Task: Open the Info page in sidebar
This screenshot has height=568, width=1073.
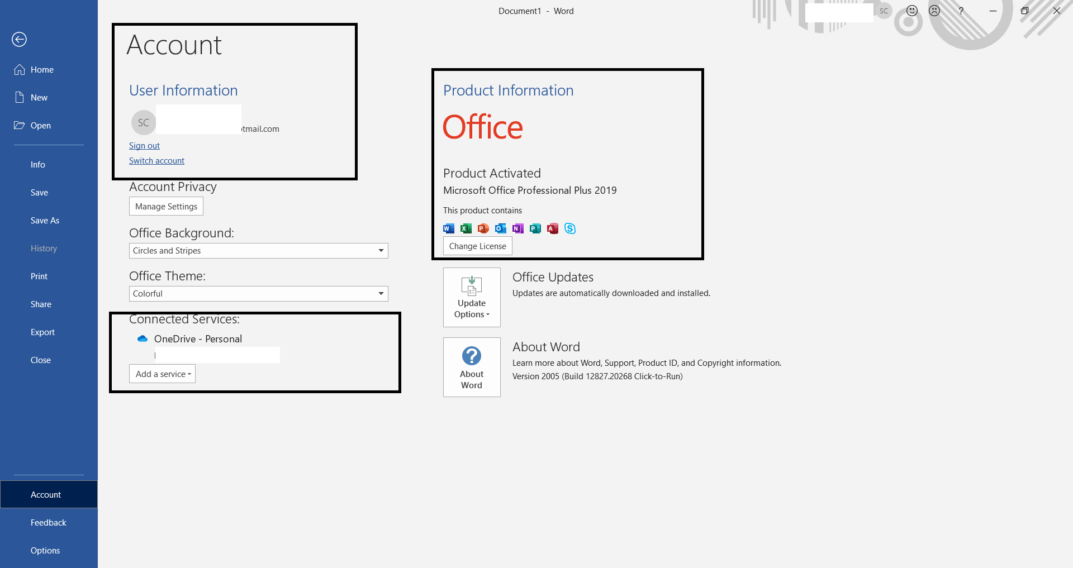Action: click(x=38, y=164)
